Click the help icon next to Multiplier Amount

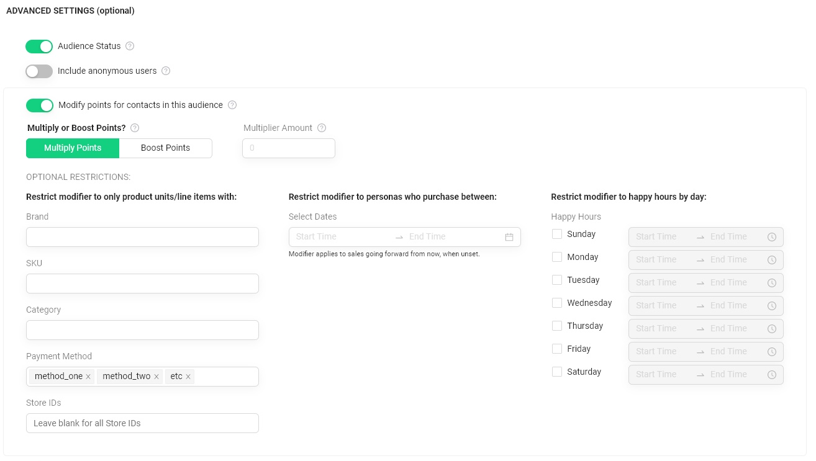pyautogui.click(x=322, y=128)
